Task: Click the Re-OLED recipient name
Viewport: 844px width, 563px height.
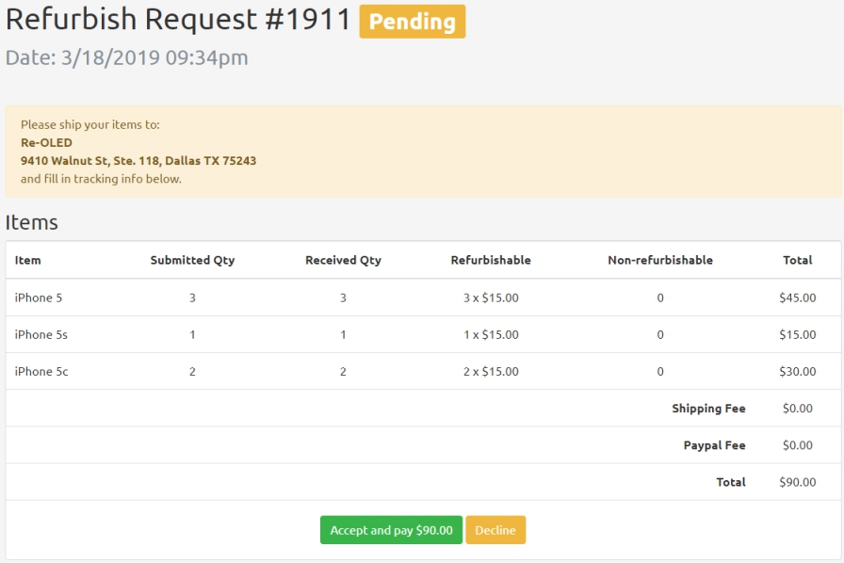Action: [x=46, y=142]
